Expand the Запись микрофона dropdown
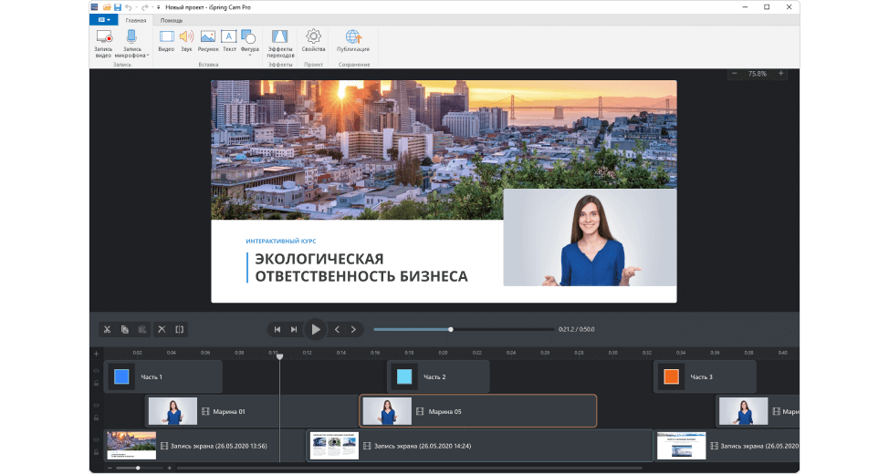The image size is (889, 474). (148, 56)
